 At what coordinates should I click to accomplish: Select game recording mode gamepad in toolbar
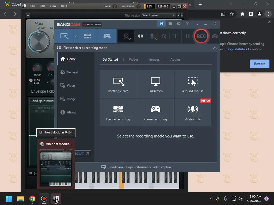107,36
